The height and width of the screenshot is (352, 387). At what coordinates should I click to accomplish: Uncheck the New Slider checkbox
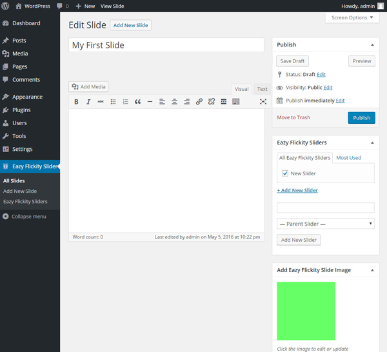point(285,173)
